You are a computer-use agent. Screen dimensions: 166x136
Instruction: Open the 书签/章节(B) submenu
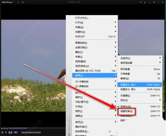pos(95,102)
